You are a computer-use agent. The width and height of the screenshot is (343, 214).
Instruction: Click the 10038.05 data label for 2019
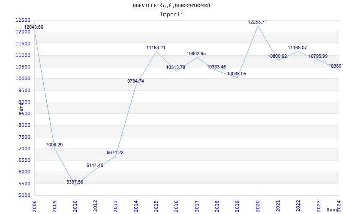(237, 74)
